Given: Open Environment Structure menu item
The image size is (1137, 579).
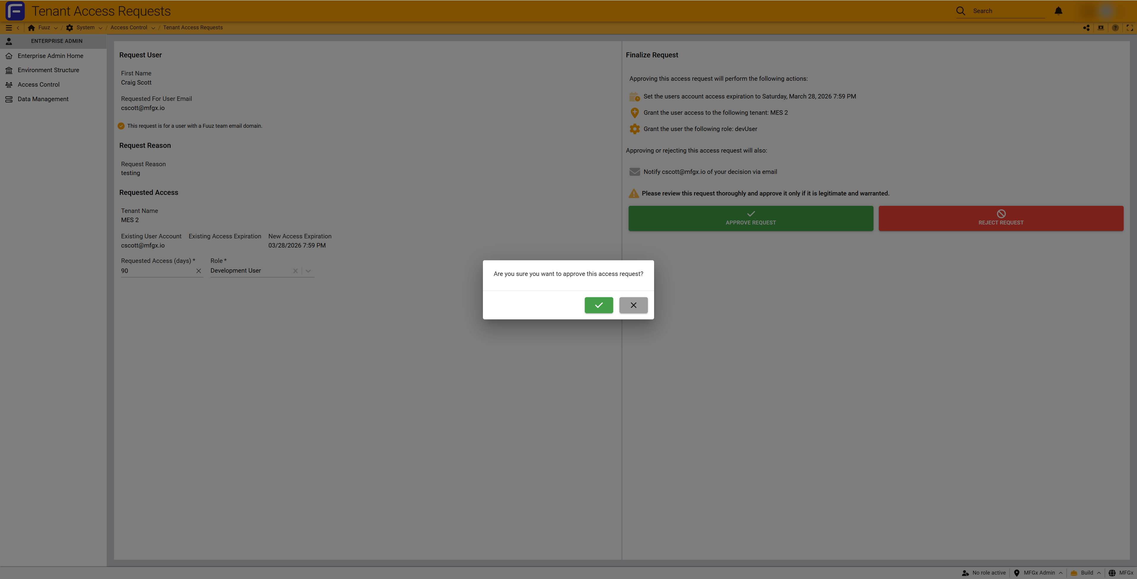Looking at the screenshot, I should (x=53, y=70).
